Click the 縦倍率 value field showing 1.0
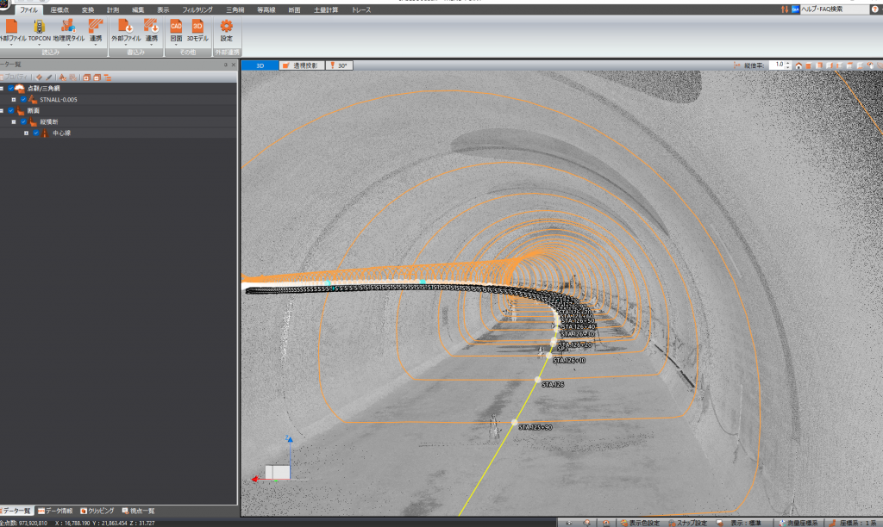The image size is (883, 527). pyautogui.click(x=777, y=65)
